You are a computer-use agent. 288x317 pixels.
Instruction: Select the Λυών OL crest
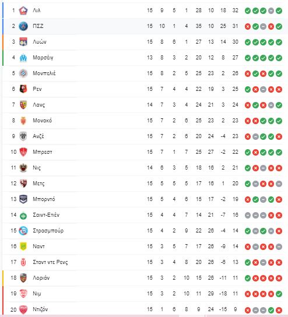(23, 42)
